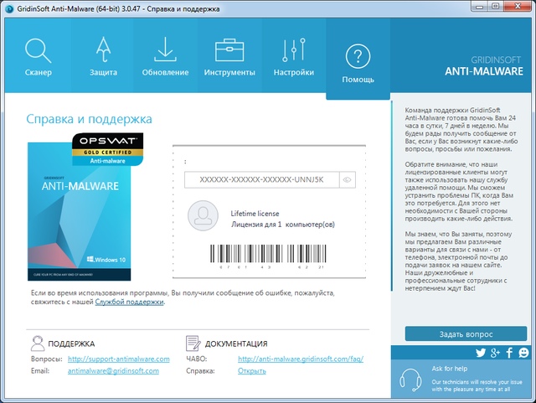Reveal license key with the eye icon
Screen dimensions: 536x403
coord(347,179)
